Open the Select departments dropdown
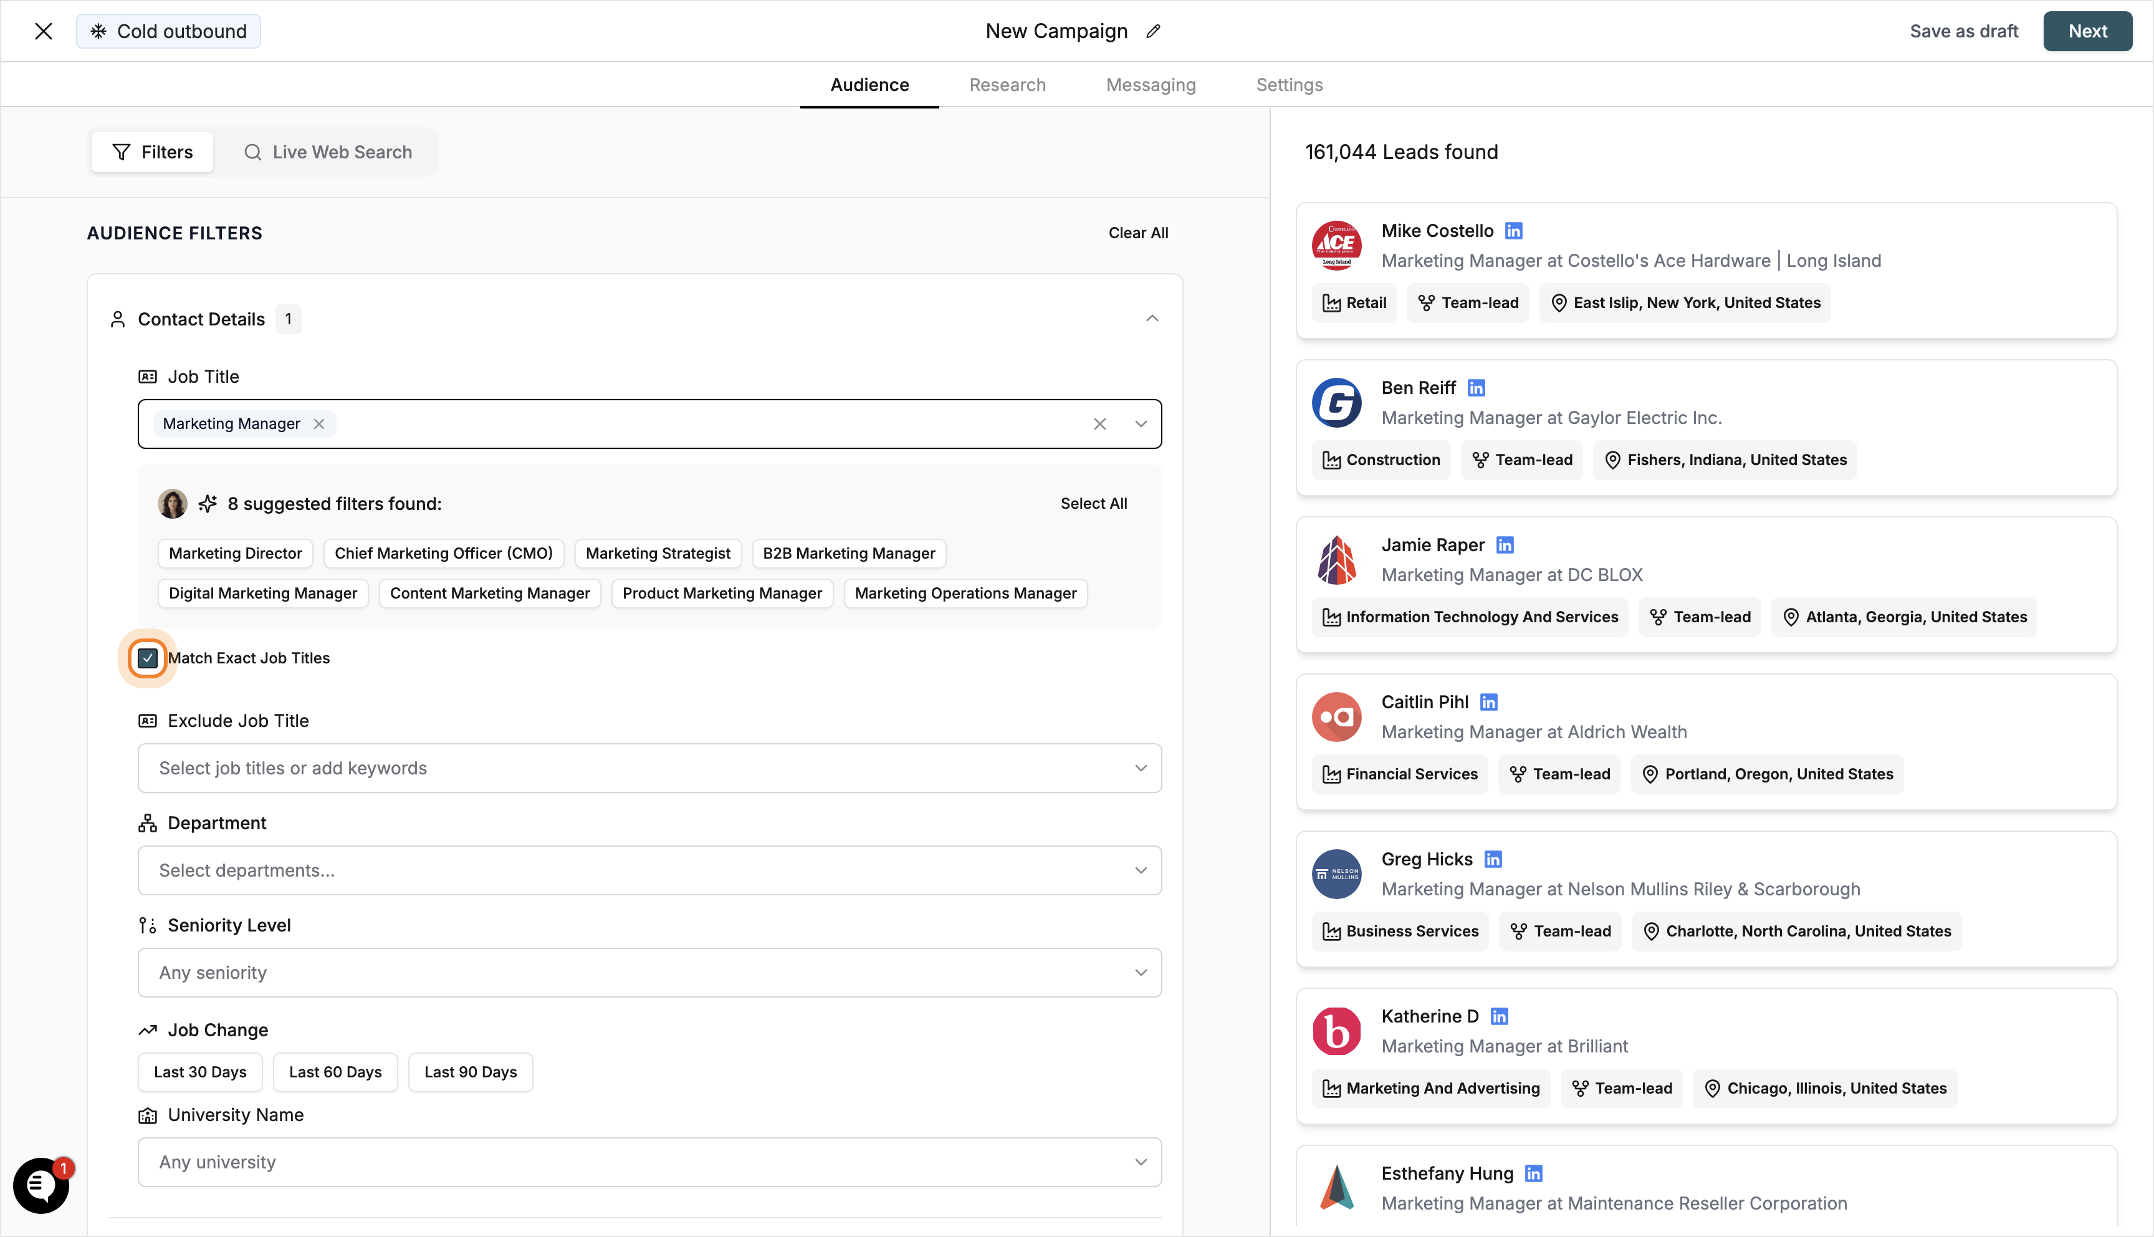Viewport: 2154px width, 1237px height. 1141,870
